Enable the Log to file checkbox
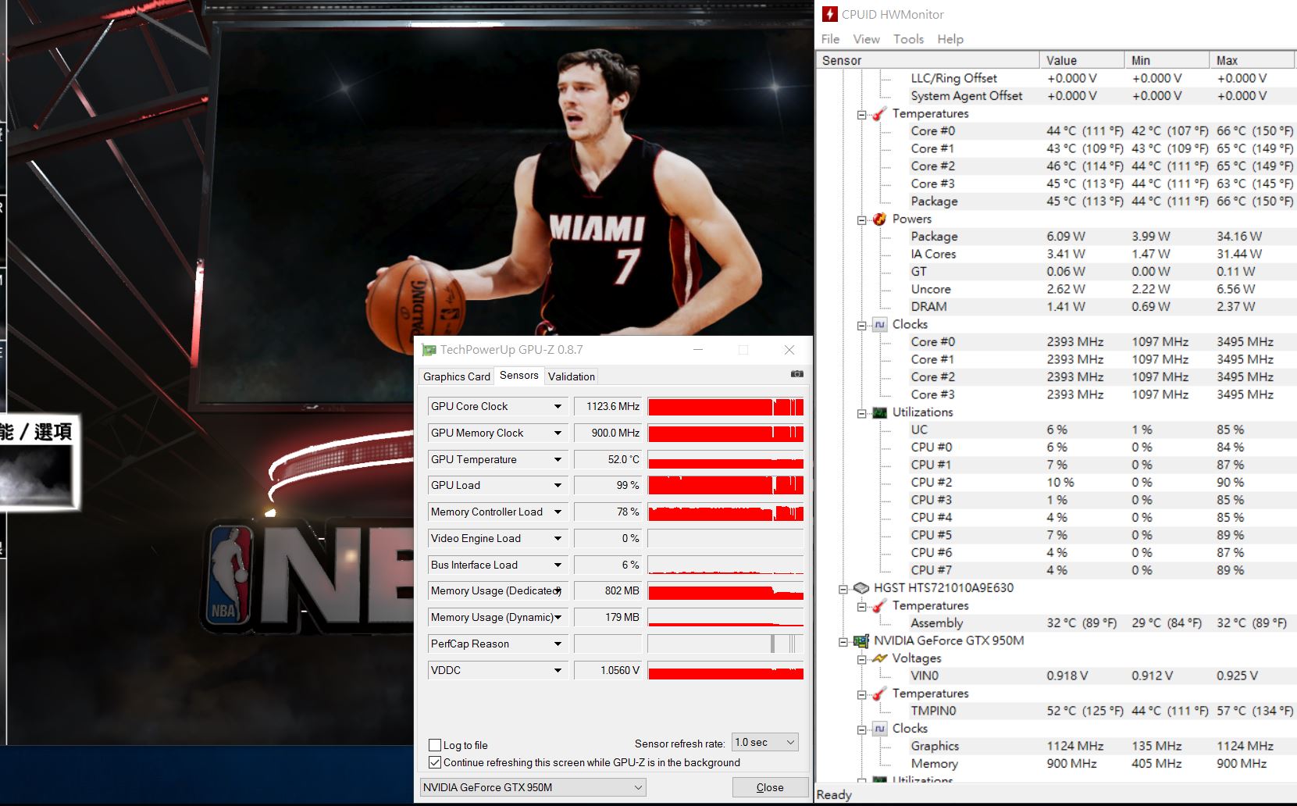The height and width of the screenshot is (806, 1297). [x=435, y=745]
